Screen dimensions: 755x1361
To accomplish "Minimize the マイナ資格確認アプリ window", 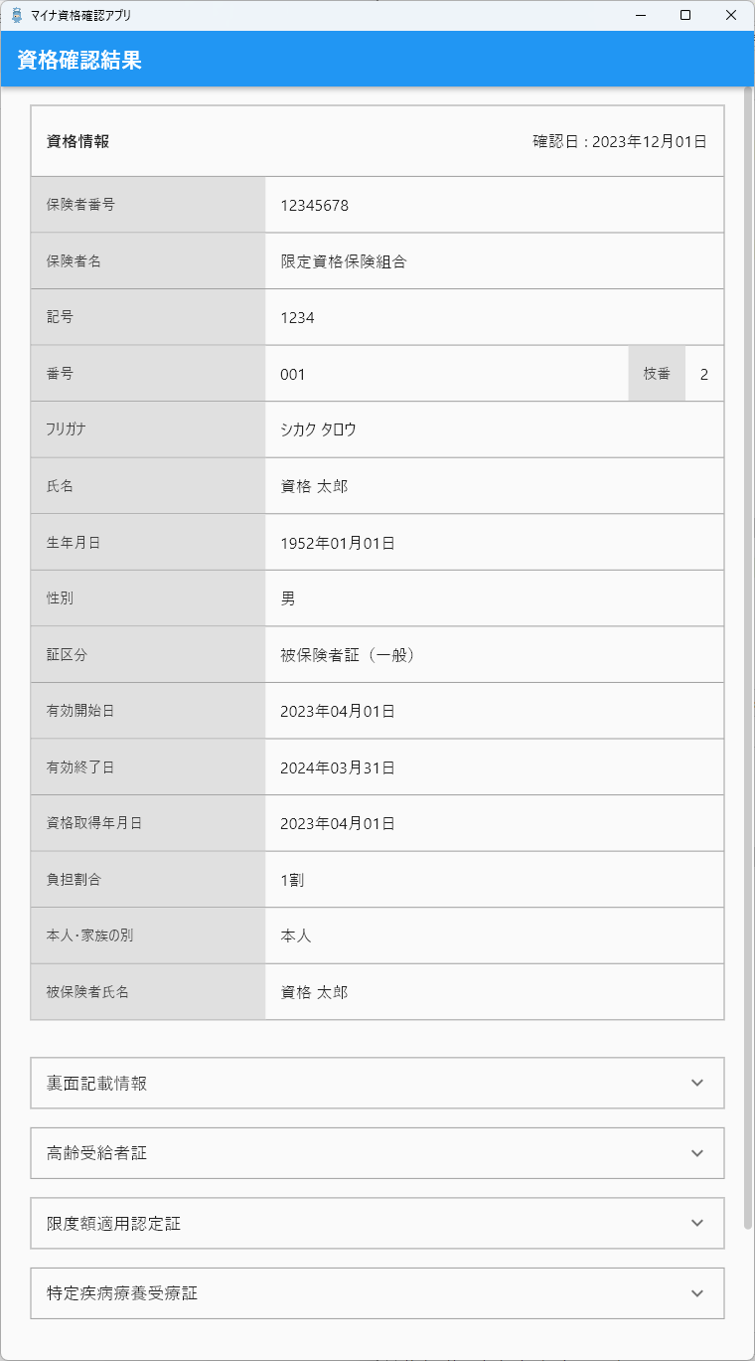I will point(640,15).
